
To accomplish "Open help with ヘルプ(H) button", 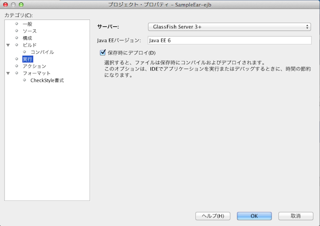I will (x=212, y=216).
